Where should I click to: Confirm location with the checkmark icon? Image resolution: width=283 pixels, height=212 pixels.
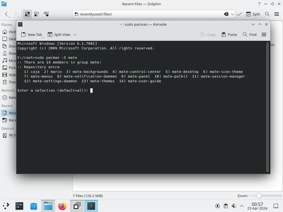239,14
